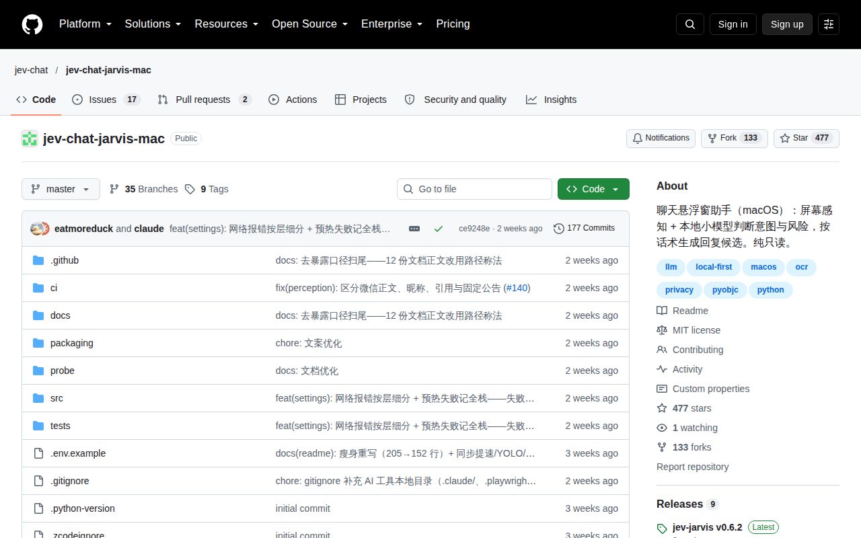Click the search magnifier icon in header

coord(690,24)
